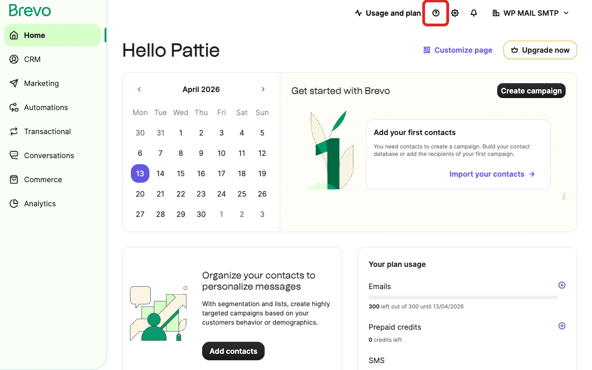This screenshot has width=592, height=370.
Task: Click the Create campaign button
Action: (531, 91)
